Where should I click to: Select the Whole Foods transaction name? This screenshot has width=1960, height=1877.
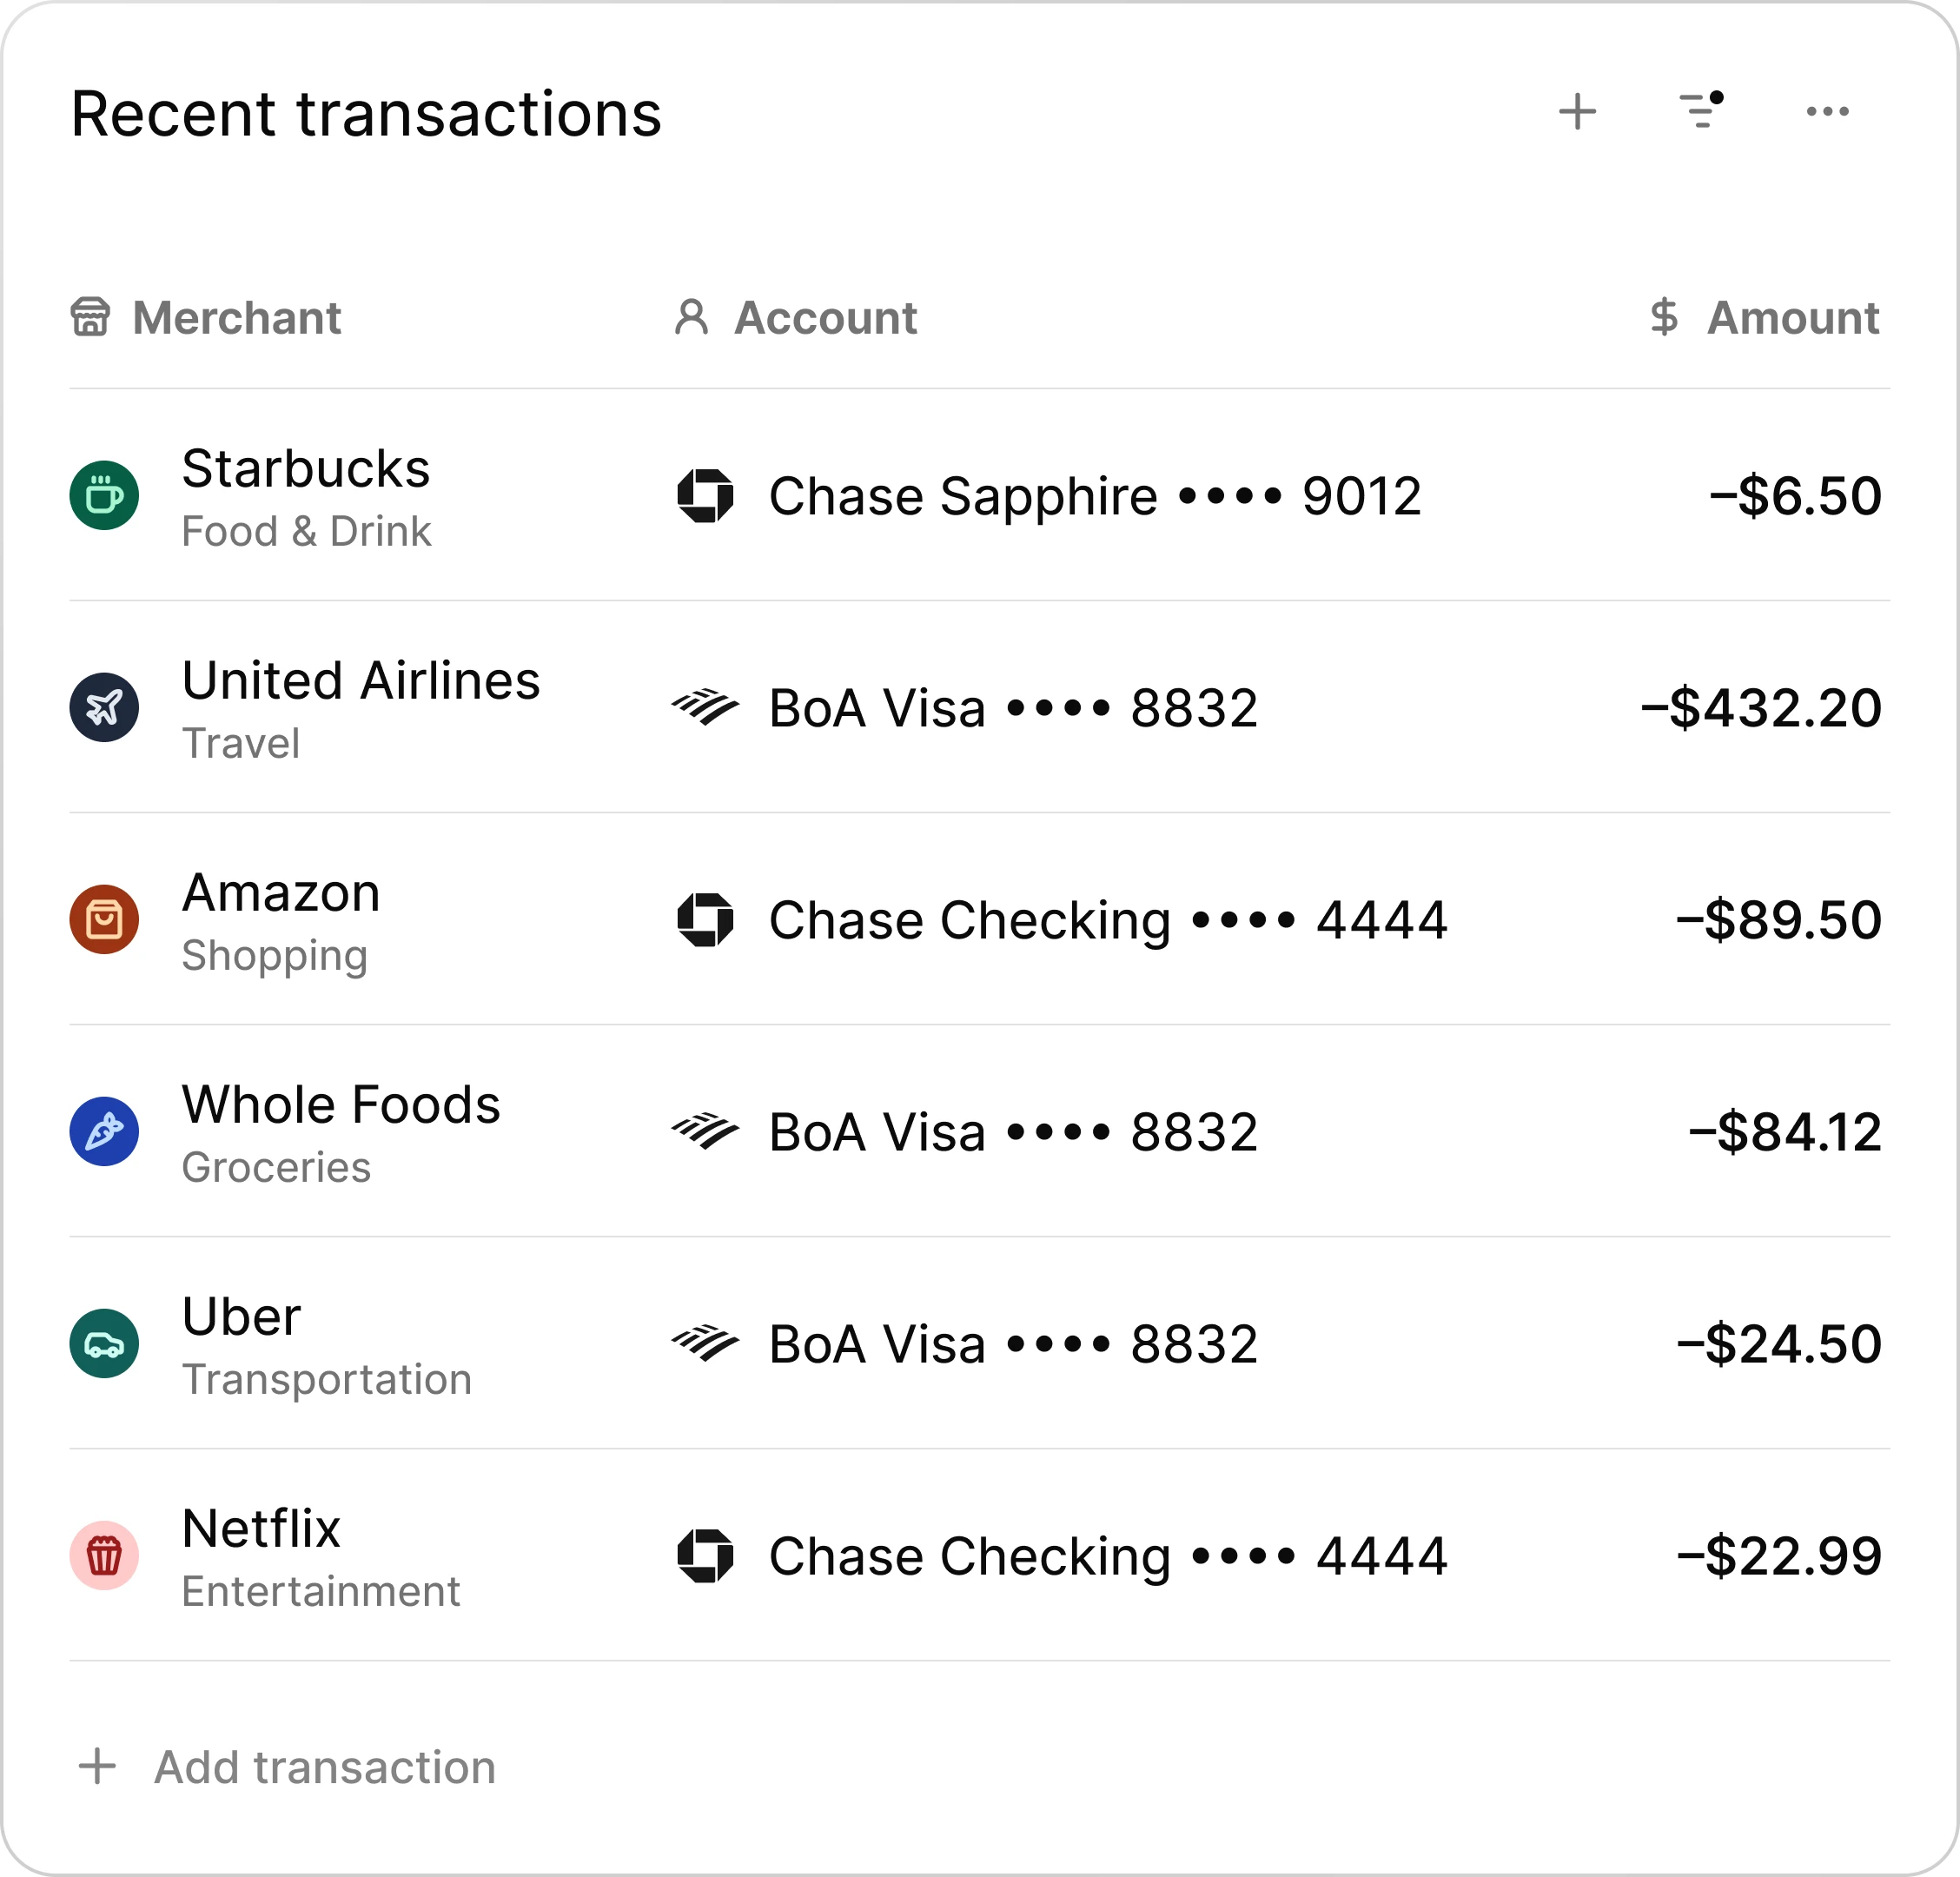tap(340, 1105)
